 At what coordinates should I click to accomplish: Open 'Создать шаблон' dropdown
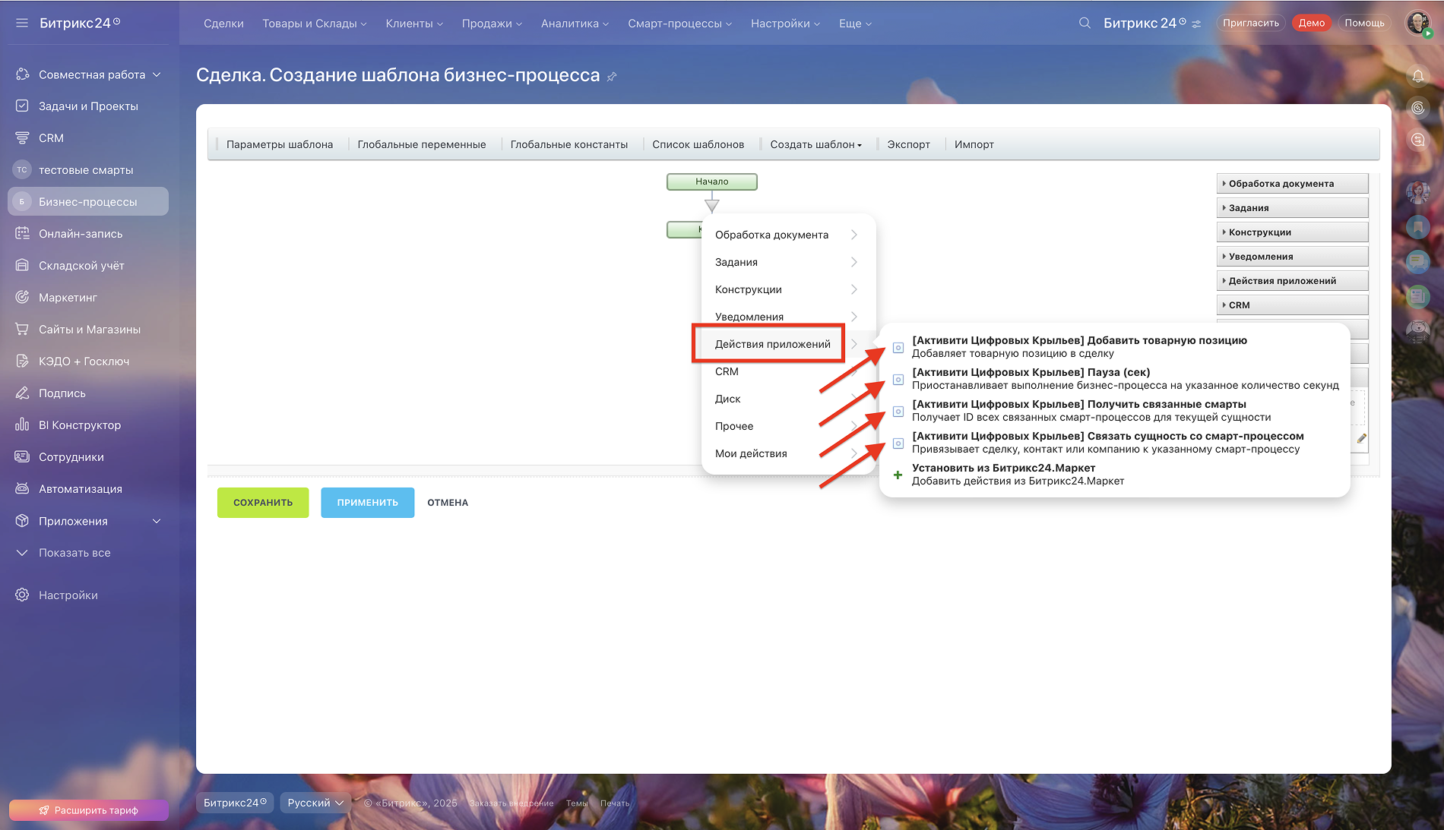(815, 144)
